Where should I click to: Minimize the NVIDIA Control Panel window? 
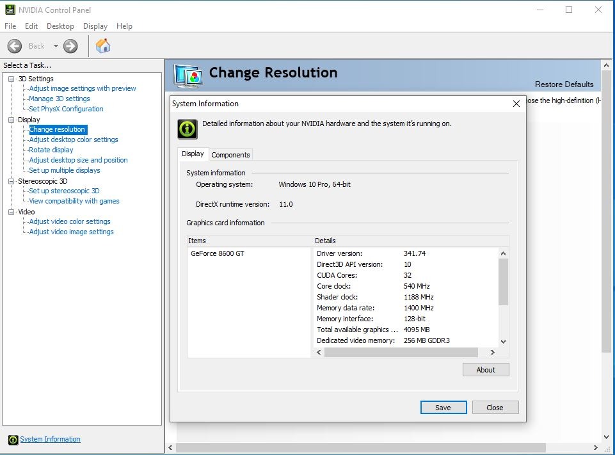pos(540,10)
